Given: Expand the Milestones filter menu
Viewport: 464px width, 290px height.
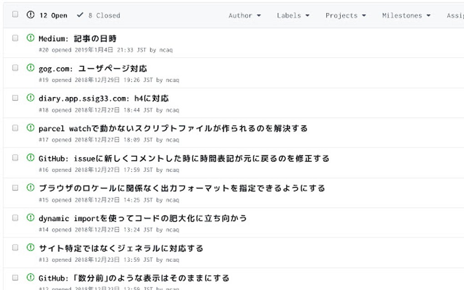Looking at the screenshot, I should 405,15.
